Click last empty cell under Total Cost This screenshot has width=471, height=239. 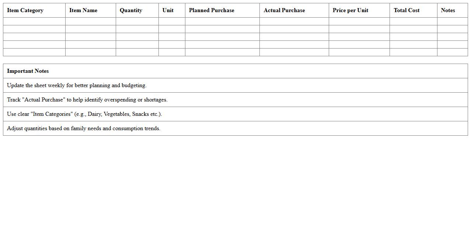(x=413, y=52)
